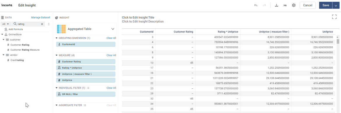Click to Edit Insight Title
Image resolution: width=341 pixels, height=113 pixels.
coord(138,17)
